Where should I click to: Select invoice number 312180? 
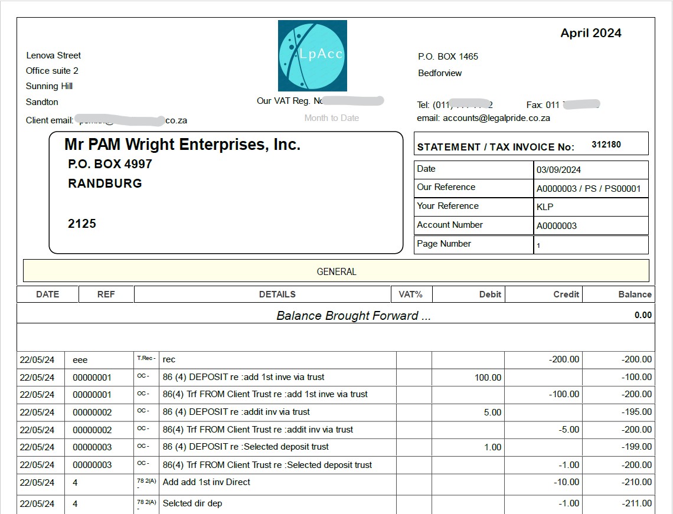pos(606,145)
